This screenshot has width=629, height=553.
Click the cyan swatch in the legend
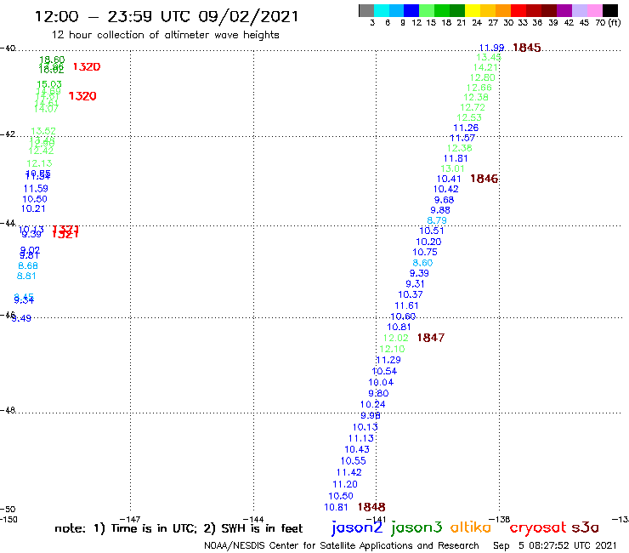tap(382, 10)
